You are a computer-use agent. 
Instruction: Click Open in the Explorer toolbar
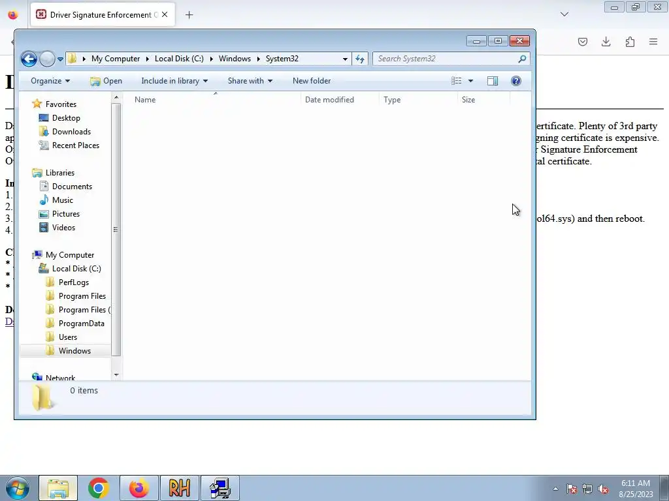[106, 81]
